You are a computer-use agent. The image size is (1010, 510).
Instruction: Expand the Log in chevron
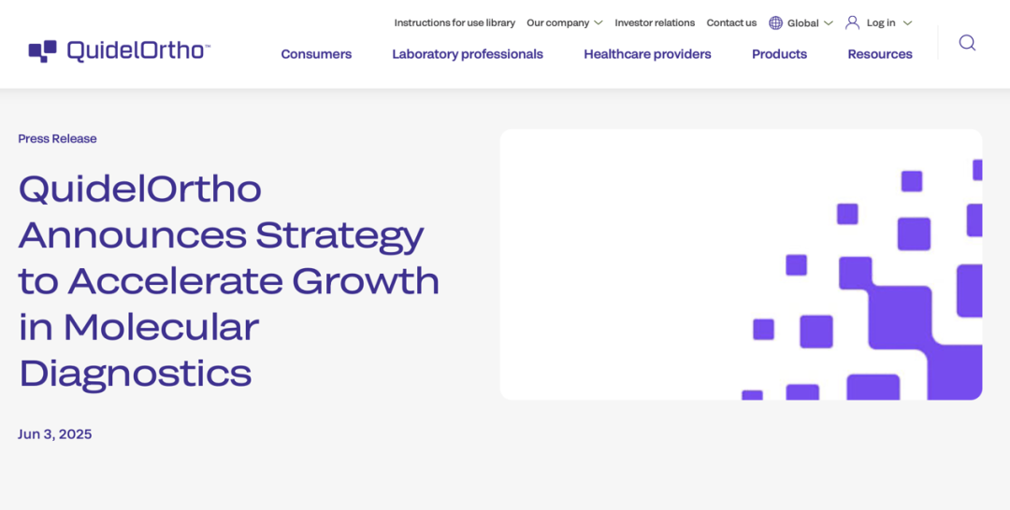907,23
